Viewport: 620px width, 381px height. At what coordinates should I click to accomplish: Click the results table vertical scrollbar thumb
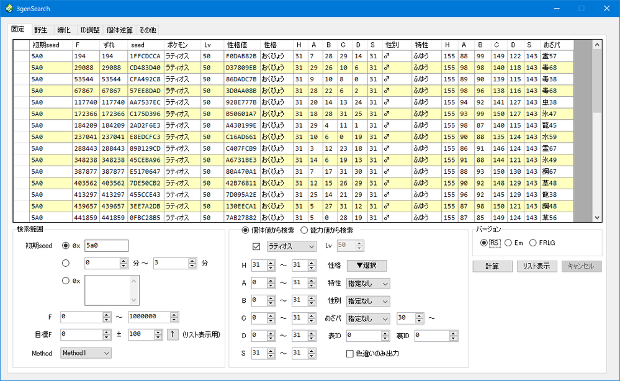[597, 81]
